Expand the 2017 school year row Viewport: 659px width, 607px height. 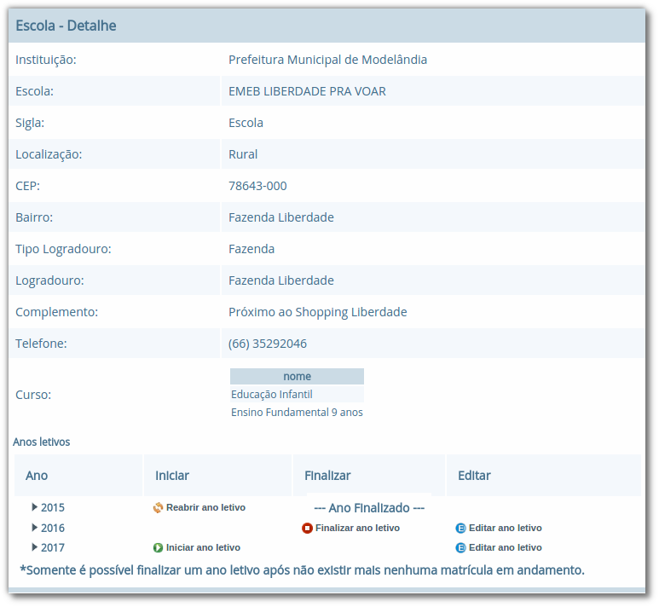click(35, 547)
